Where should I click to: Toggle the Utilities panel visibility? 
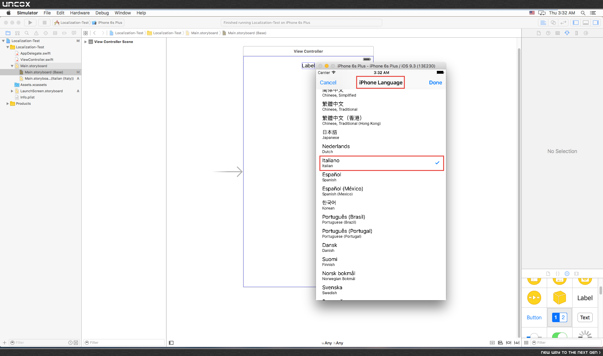pos(596,23)
